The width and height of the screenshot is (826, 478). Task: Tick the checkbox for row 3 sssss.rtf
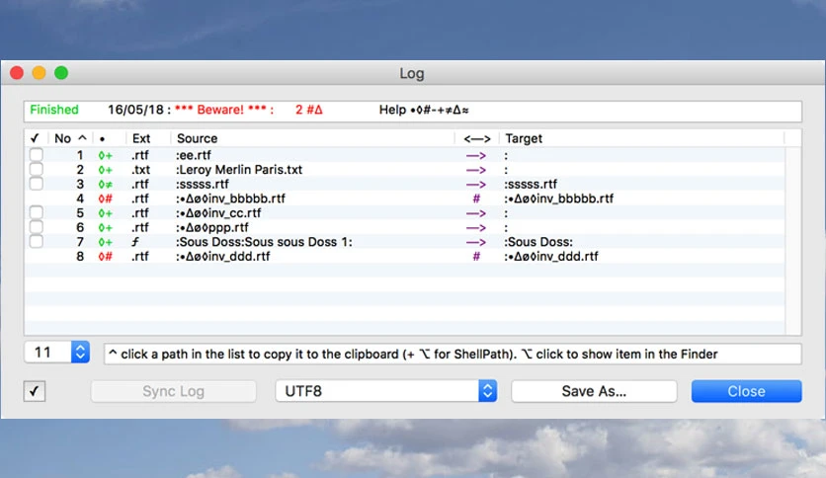[x=36, y=184]
